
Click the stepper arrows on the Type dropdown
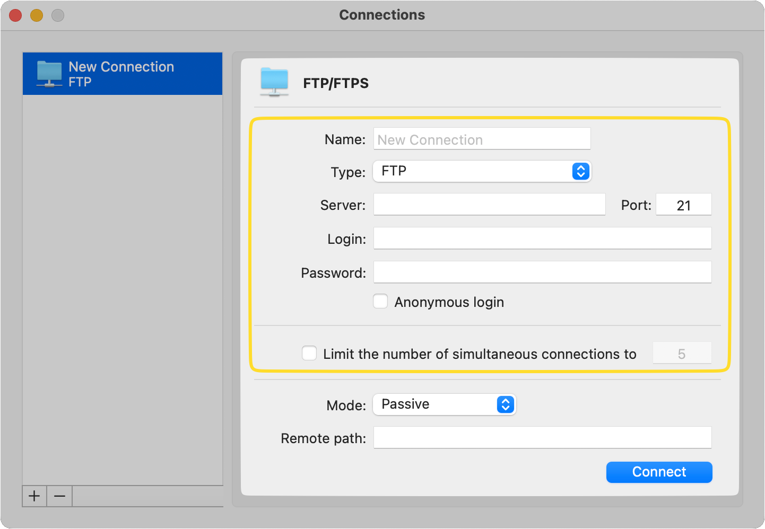coord(580,171)
